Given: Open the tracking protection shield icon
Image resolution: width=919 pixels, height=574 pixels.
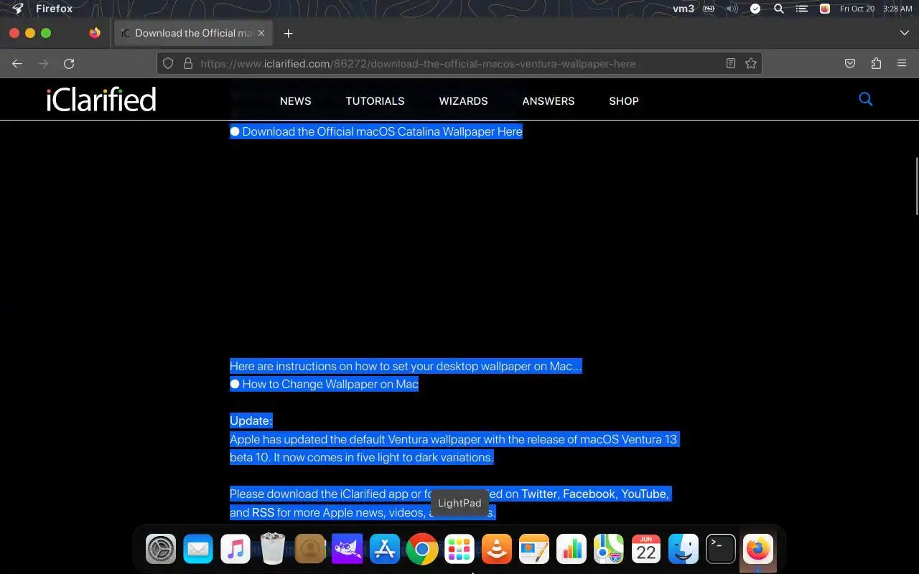Looking at the screenshot, I should [x=168, y=64].
